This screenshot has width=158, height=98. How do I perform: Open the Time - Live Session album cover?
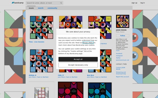(42, 27)
